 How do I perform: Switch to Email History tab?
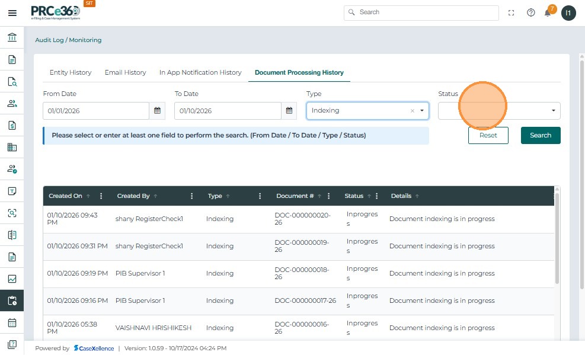[x=125, y=72]
